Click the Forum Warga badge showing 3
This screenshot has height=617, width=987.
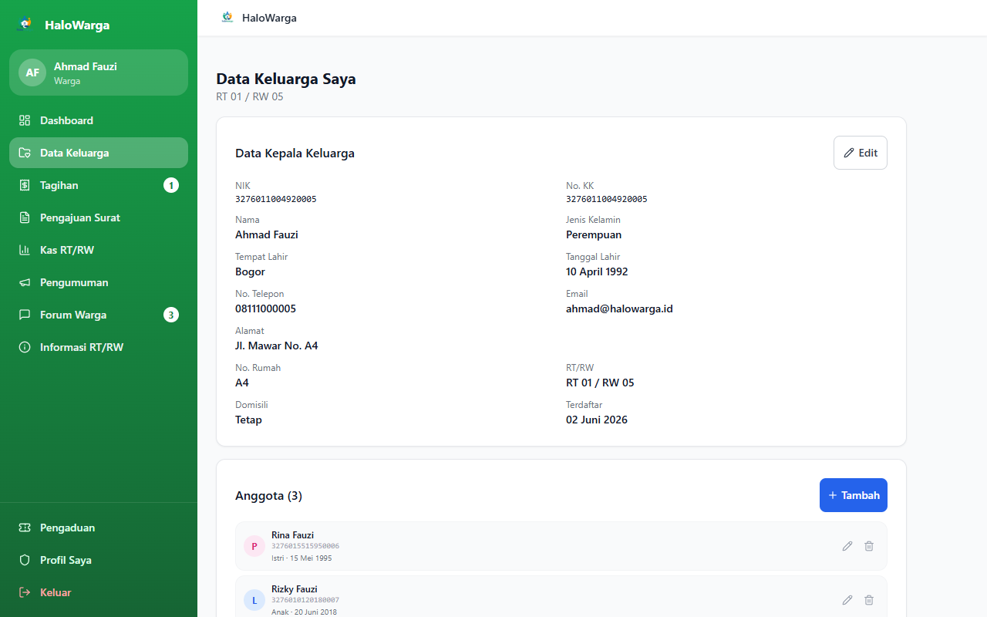[x=171, y=315]
